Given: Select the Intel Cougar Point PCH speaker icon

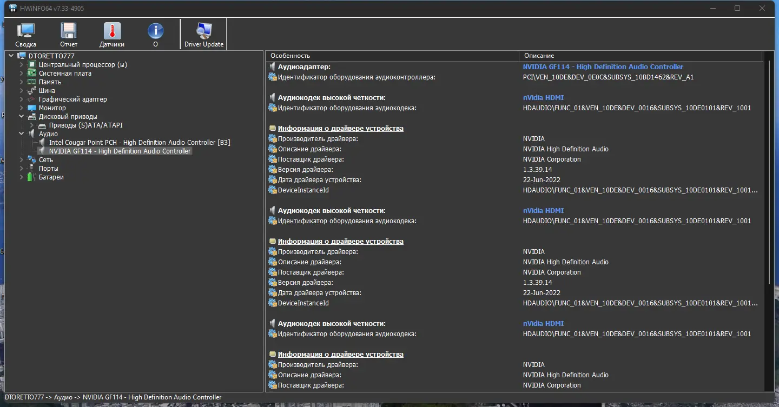Looking at the screenshot, I should [42, 142].
